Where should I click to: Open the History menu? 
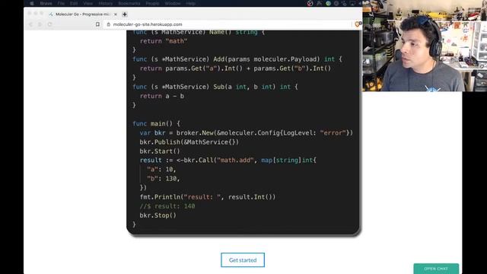(106, 3)
